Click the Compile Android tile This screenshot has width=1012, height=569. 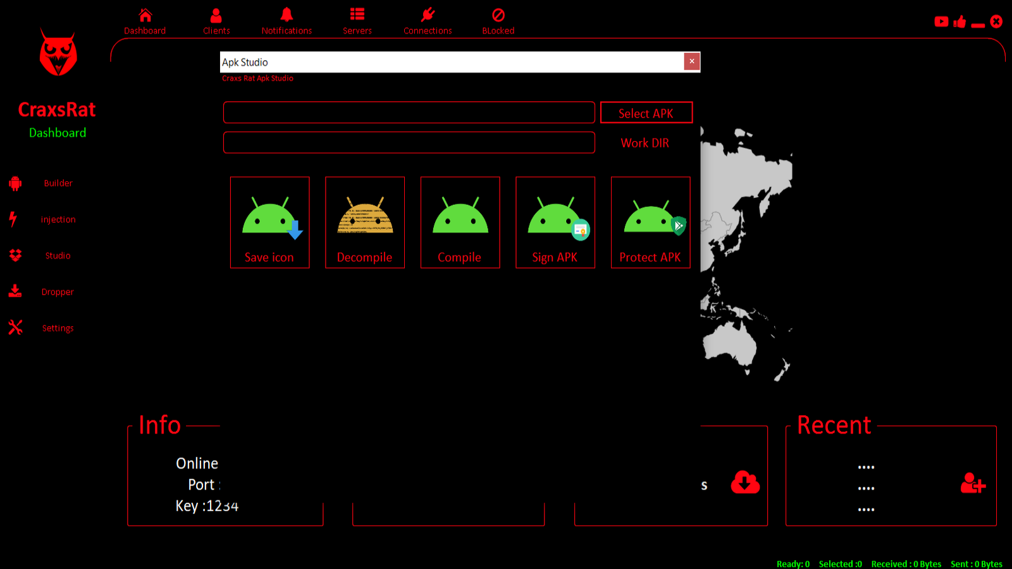460,223
